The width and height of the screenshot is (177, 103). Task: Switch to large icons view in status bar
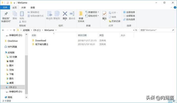(x=174, y=101)
